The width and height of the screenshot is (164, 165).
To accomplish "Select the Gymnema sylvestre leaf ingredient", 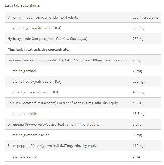I will pos(53,124).
